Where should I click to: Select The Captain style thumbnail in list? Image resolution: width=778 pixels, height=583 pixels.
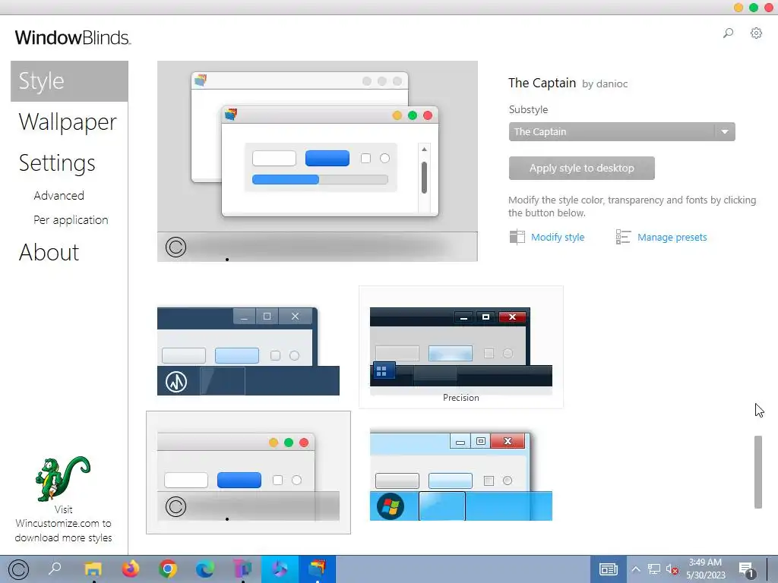[248, 472]
